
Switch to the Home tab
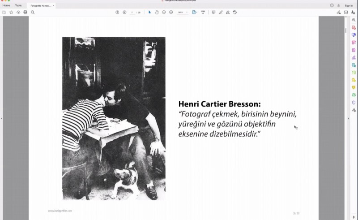point(6,5)
